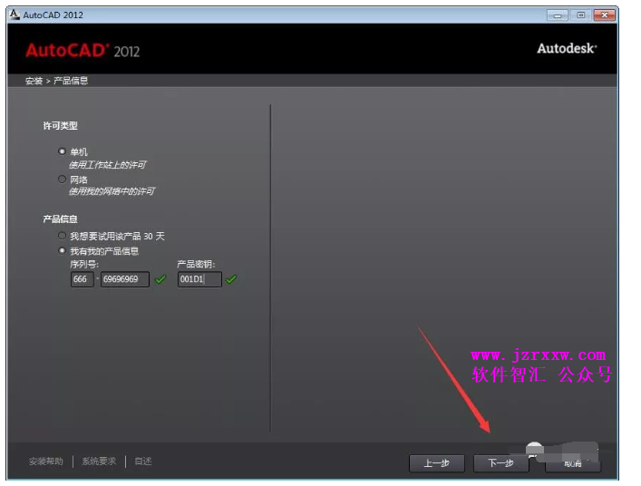The height and width of the screenshot is (486, 641).
Task: Maximize the AutoCAD 2012 installer window
Action: [x=580, y=15]
